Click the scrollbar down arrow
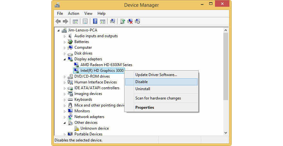 click(x=226, y=133)
